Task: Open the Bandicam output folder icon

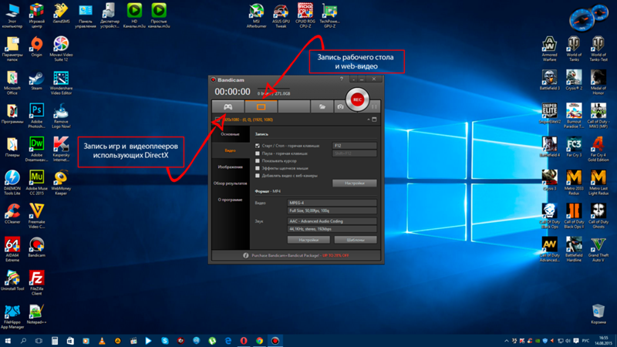Action: [x=322, y=106]
